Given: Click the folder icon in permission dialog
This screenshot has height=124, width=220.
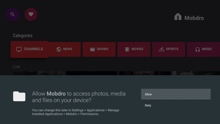Looking at the screenshot, I should (19, 96).
